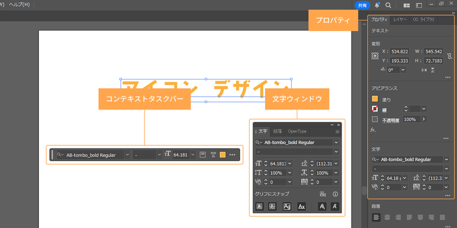This screenshot has height=228, width=457.
Task: Expand font family dropdown in contextual task bar
Action: pos(127,154)
